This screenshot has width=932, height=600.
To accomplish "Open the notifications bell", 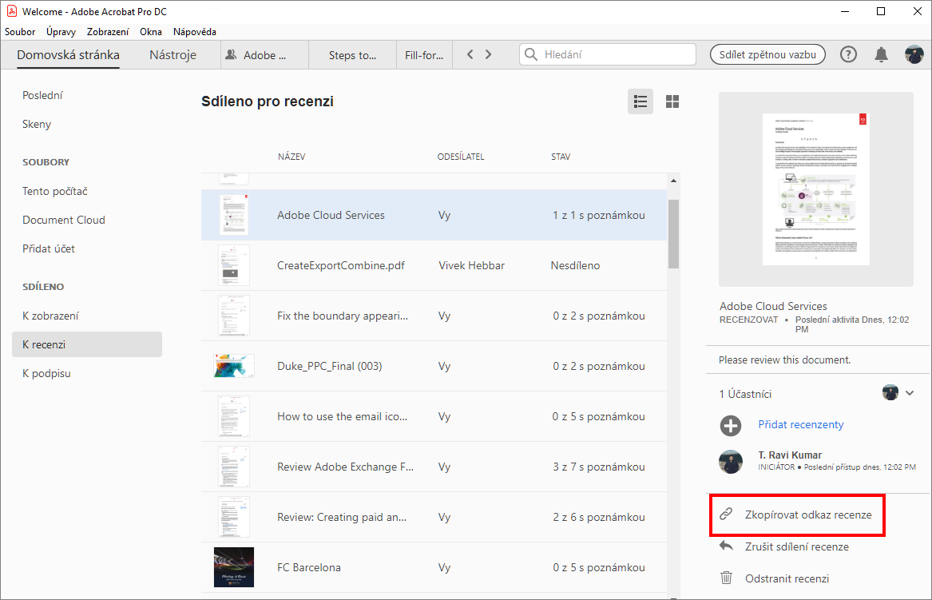I will 881,54.
